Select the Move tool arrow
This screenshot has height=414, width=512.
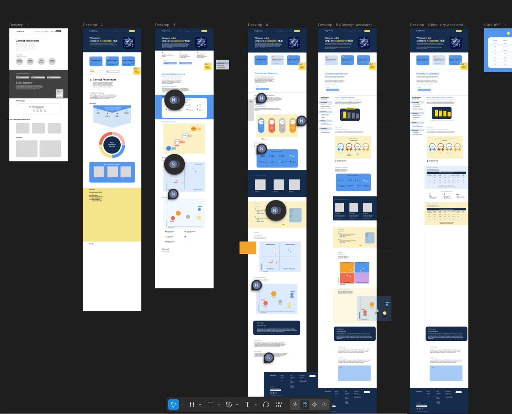[x=173, y=404]
